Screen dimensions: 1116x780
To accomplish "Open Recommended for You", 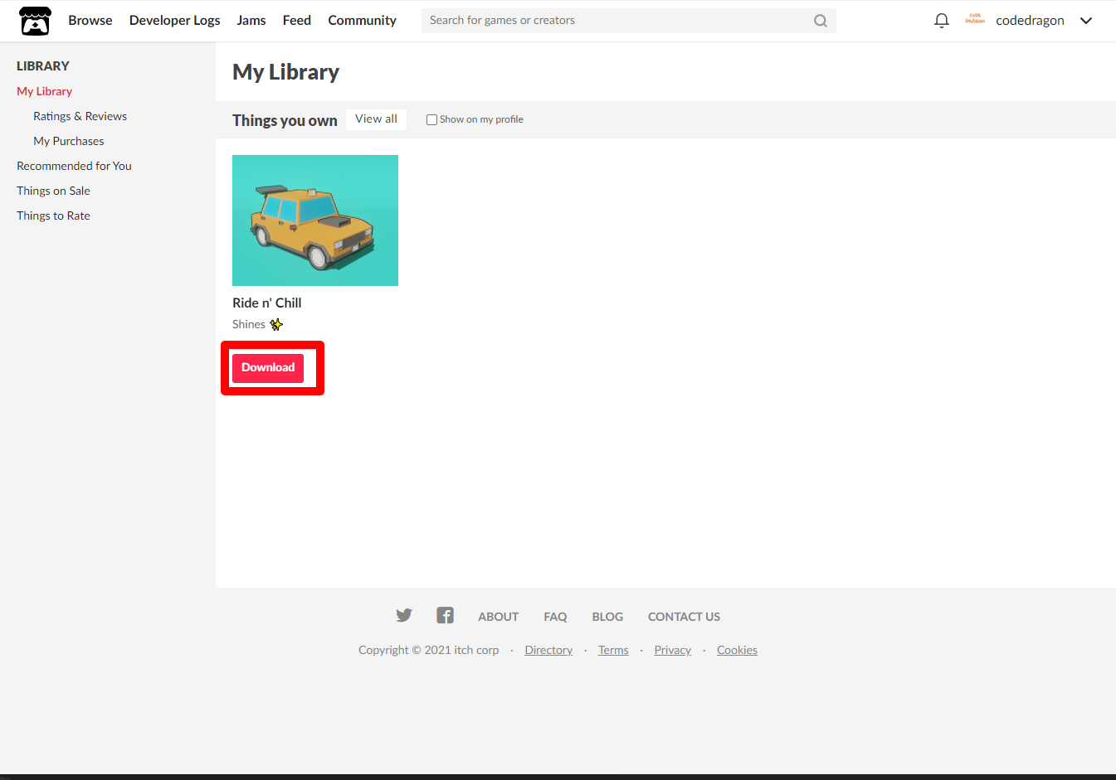I will tap(75, 166).
